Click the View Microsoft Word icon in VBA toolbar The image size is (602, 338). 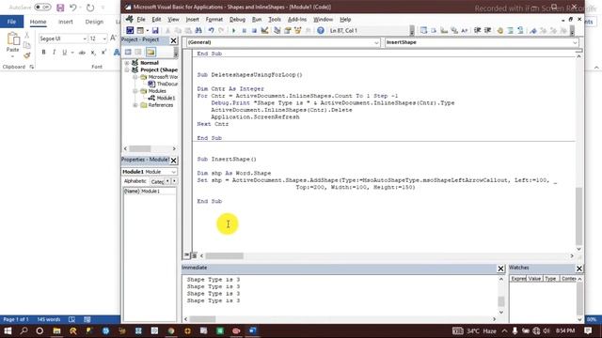[130, 30]
